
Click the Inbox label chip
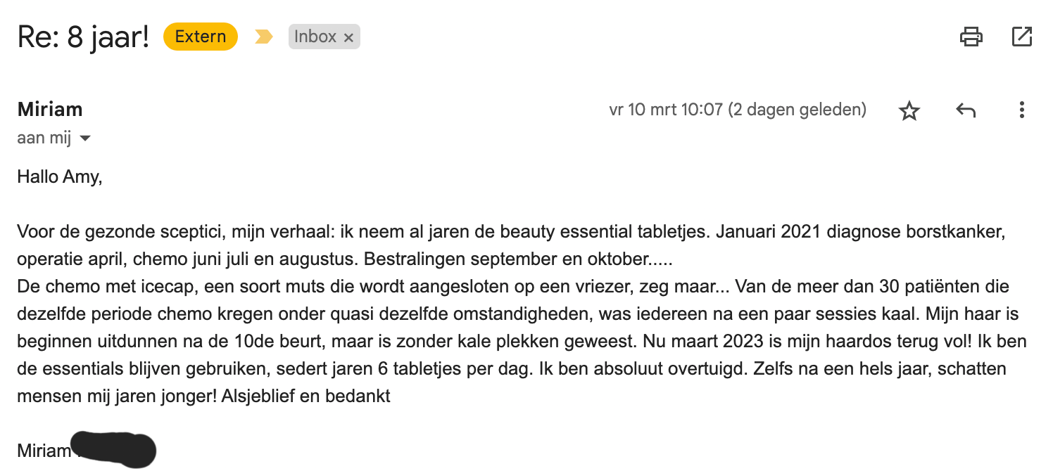pyautogui.click(x=315, y=37)
